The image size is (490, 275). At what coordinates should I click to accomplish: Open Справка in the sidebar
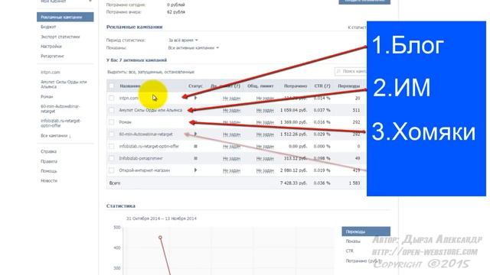[48, 151]
